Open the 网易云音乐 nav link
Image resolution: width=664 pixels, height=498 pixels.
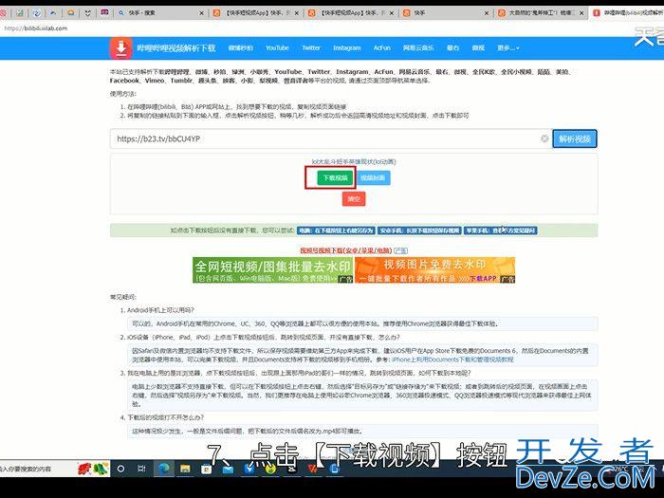[418, 48]
